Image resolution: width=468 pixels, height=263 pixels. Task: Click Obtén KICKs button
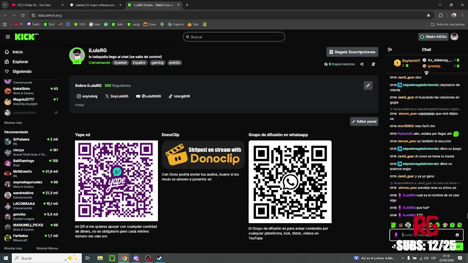433,37
